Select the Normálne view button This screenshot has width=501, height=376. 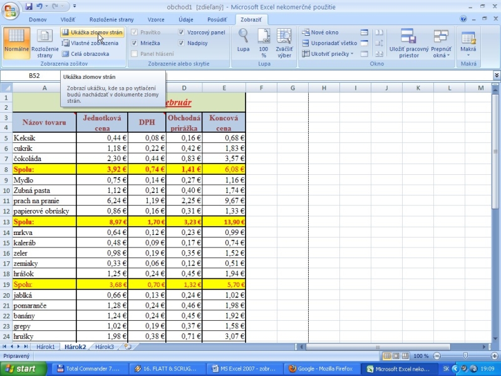pos(17,43)
